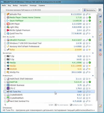Open the Настройки menu

coord(24,5)
